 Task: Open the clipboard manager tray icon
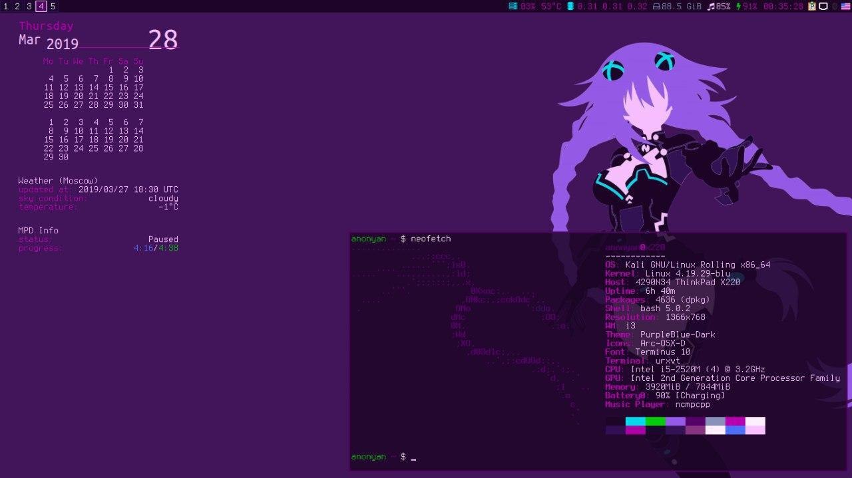tap(812, 6)
